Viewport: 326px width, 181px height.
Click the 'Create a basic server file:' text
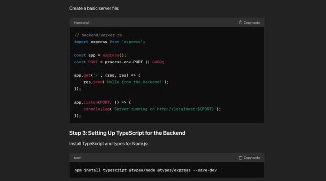click(x=94, y=8)
